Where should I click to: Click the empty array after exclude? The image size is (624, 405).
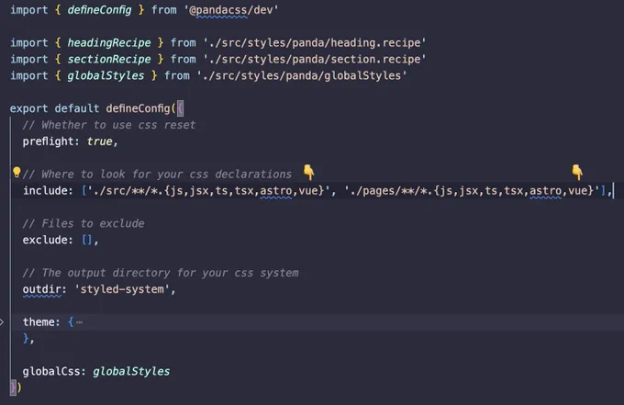pyautogui.click(x=87, y=240)
